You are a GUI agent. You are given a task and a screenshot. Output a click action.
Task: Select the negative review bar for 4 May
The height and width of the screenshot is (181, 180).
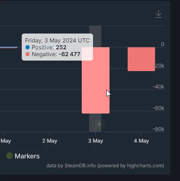(x=141, y=59)
